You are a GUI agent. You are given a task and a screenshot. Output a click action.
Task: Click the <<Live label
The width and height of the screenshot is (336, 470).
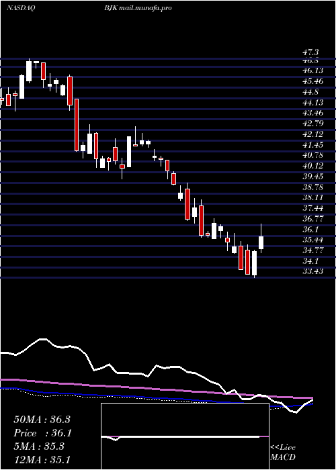point(283,448)
